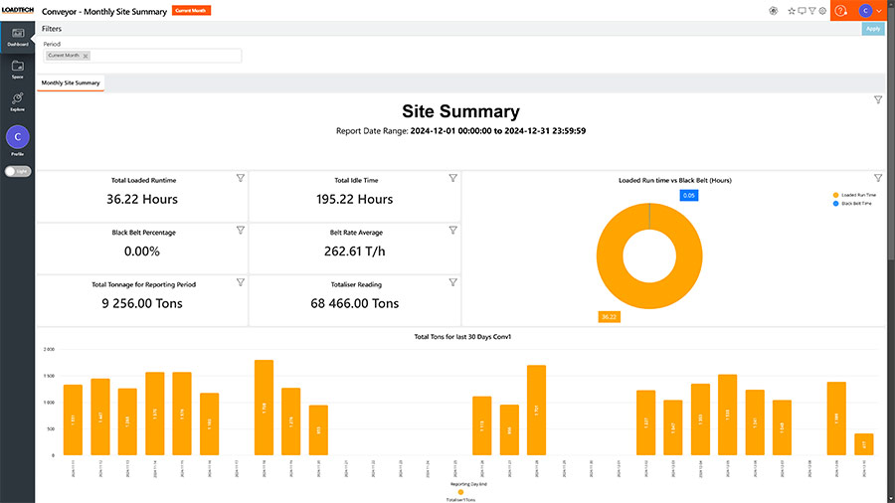Select the Monthly Site Summary tab

[71, 83]
